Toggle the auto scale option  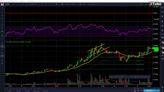tap(154, 88)
